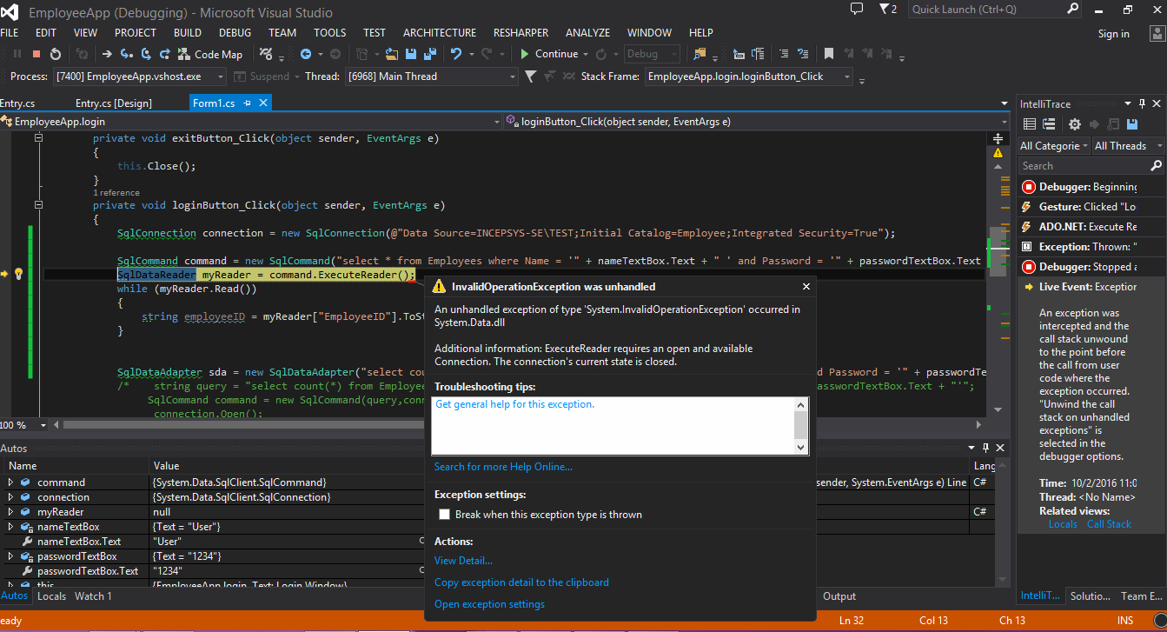Click the Open File folder icon

pos(391,54)
